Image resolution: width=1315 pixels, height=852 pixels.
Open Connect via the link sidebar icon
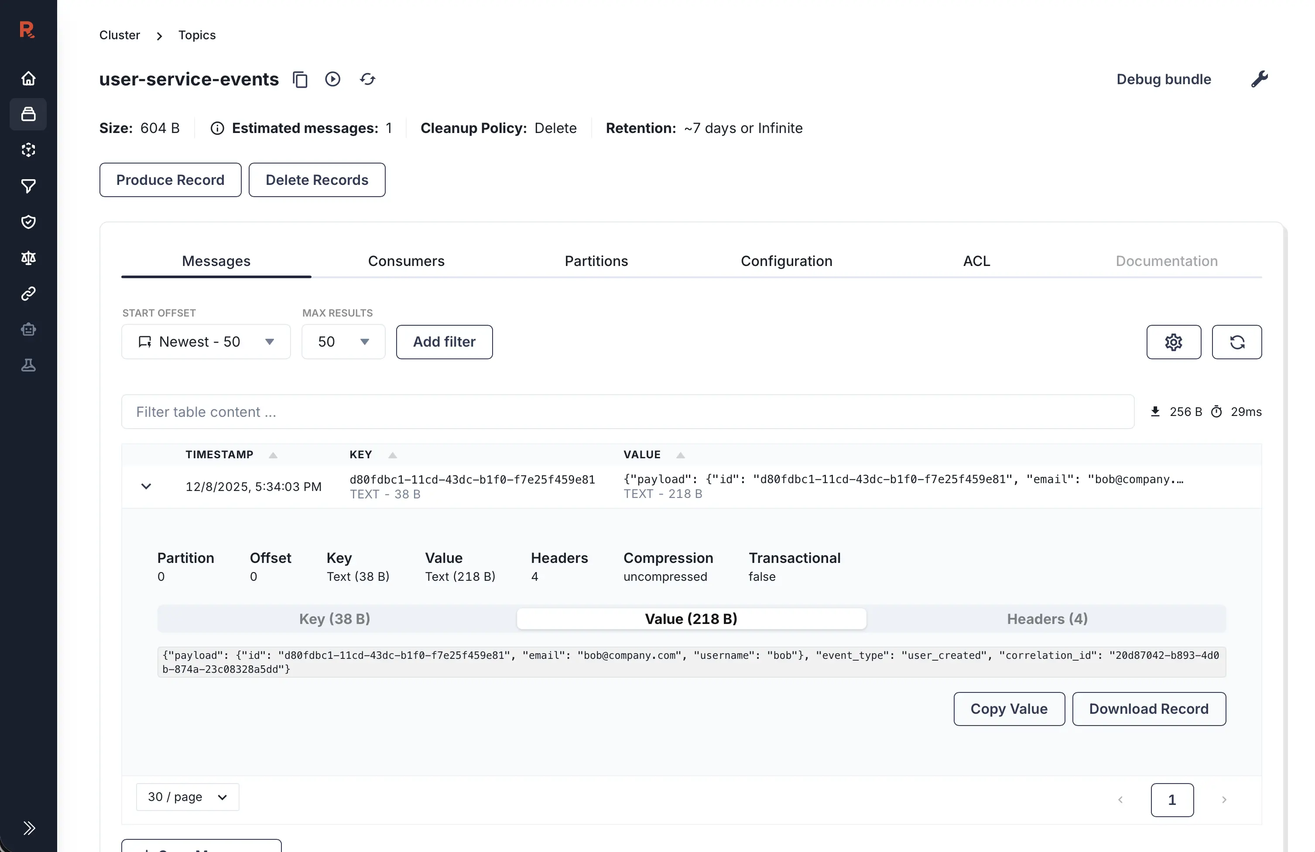[28, 293]
